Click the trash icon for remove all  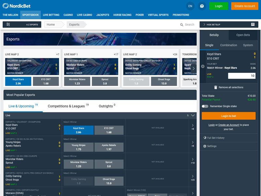215,87
